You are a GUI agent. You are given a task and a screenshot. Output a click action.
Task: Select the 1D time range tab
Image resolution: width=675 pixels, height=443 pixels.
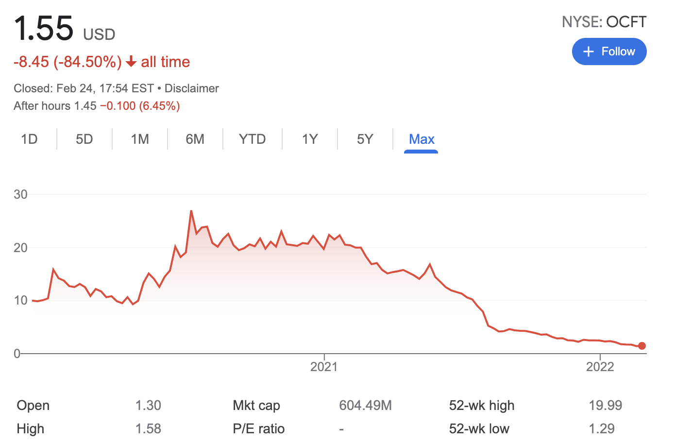[x=29, y=139]
